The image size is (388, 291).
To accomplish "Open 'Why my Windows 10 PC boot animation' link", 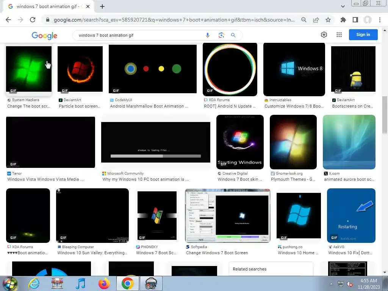I will point(145,179).
